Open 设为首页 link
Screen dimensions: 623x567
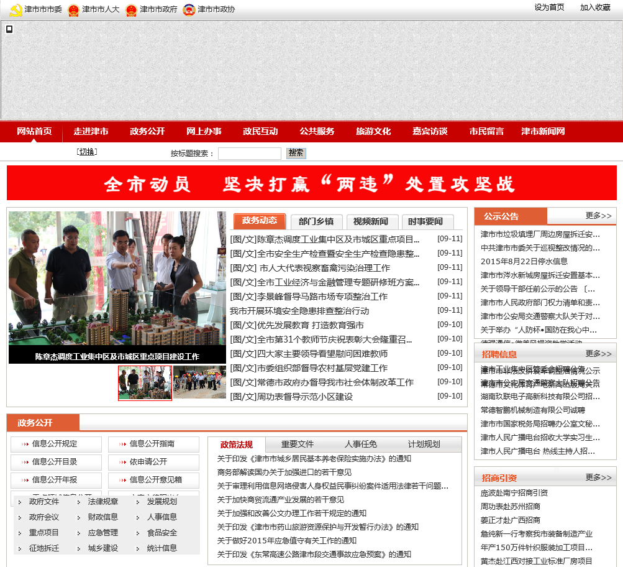(x=549, y=7)
